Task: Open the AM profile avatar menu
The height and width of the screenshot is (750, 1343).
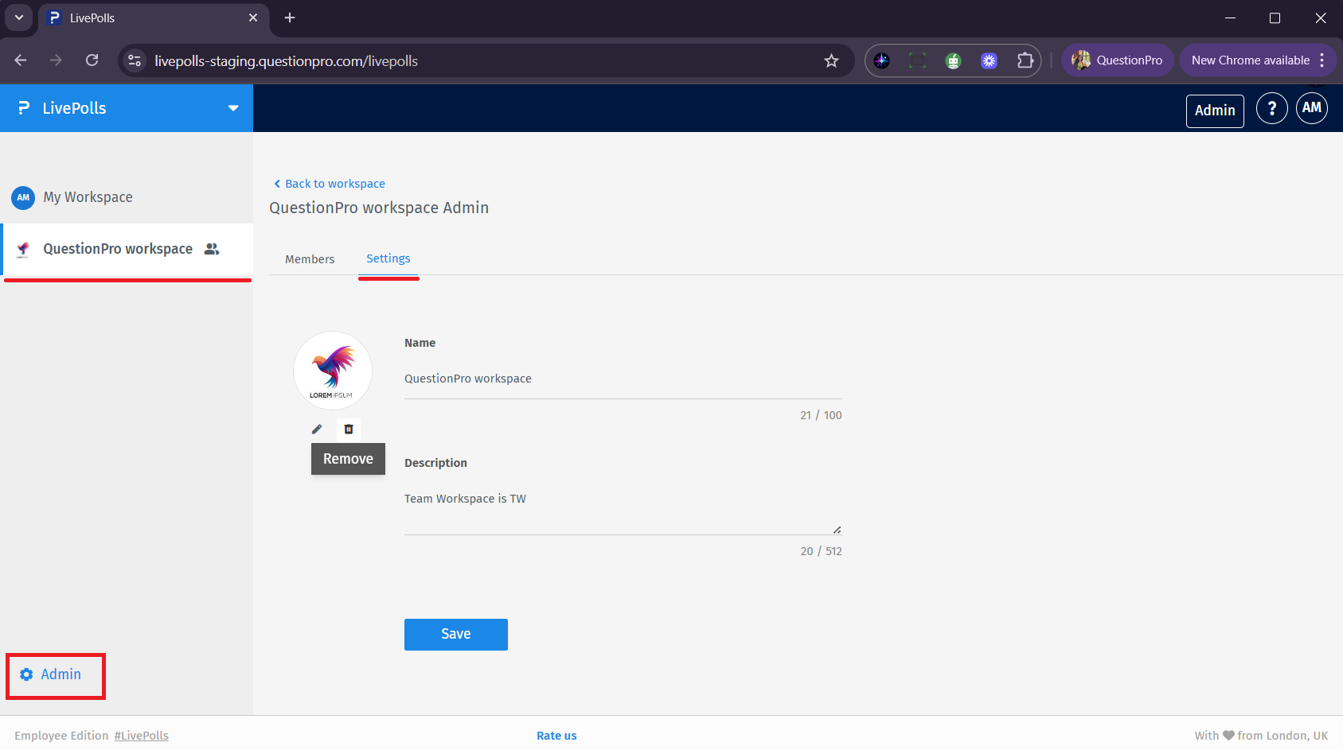Action: pos(1312,108)
